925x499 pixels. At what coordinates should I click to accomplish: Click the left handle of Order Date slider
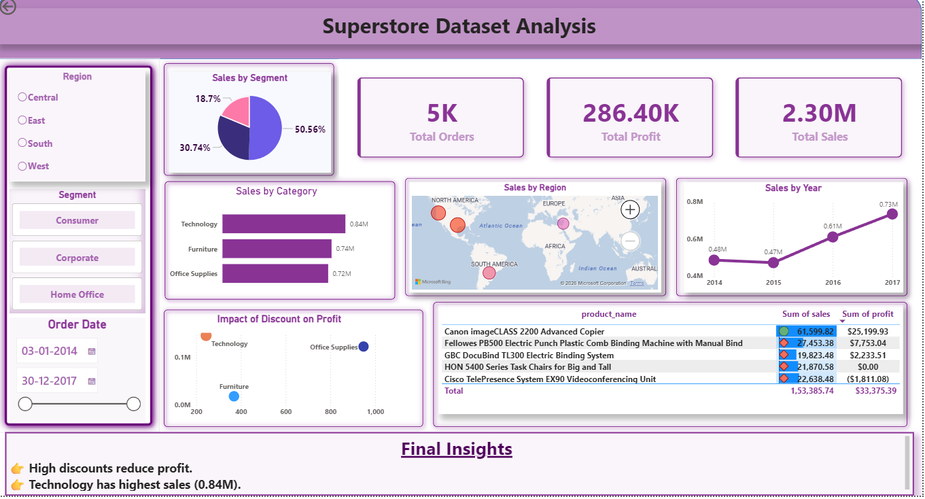(25, 404)
